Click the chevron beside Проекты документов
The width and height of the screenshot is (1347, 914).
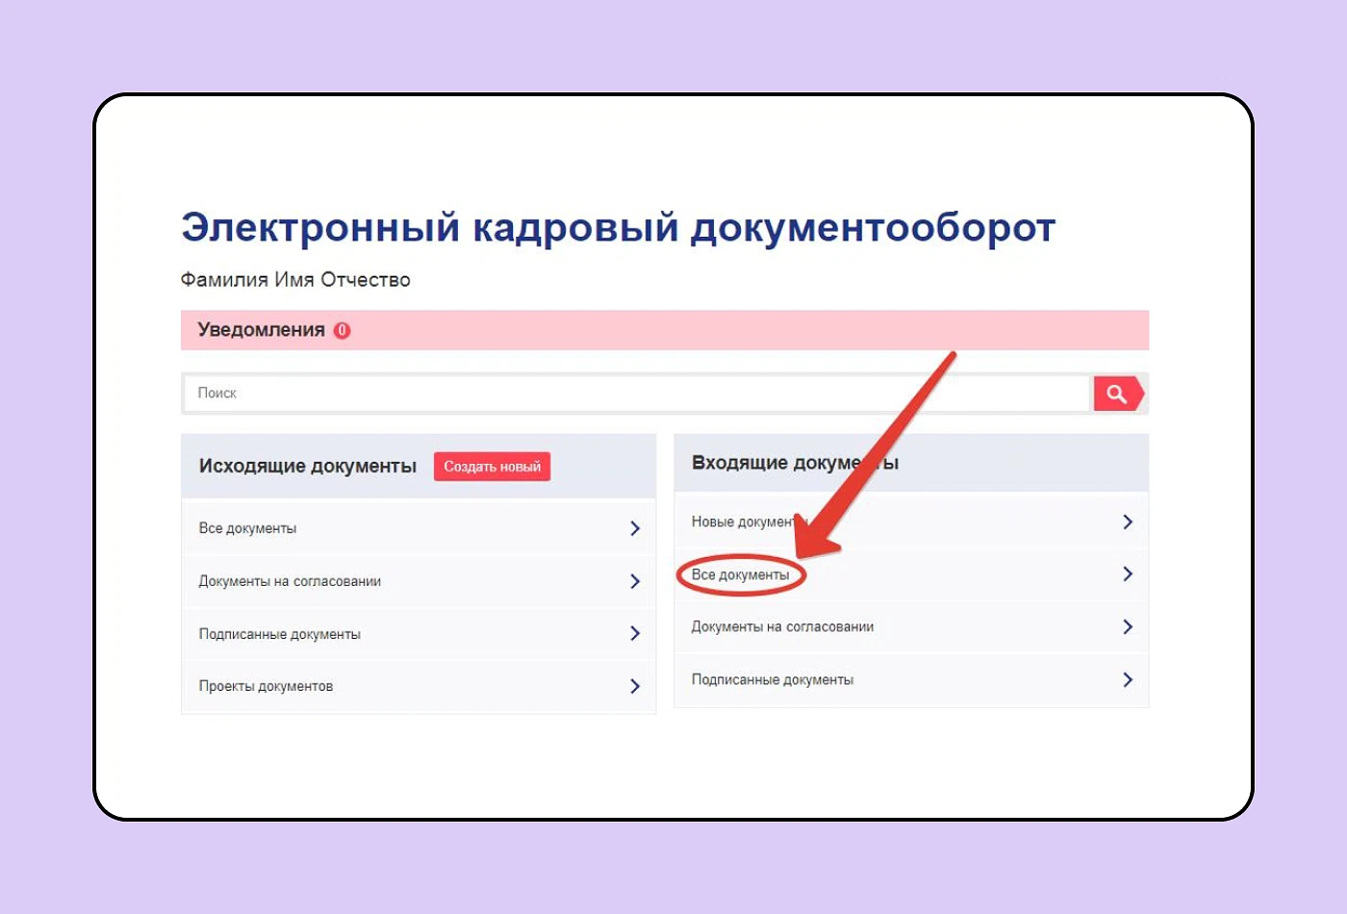[x=635, y=686]
